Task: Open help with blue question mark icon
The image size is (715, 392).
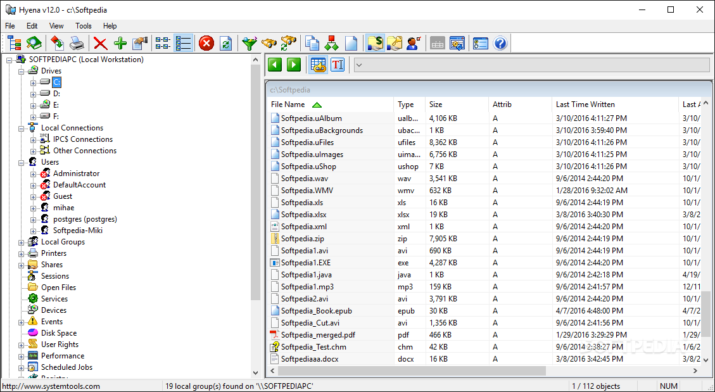Action: (x=500, y=44)
